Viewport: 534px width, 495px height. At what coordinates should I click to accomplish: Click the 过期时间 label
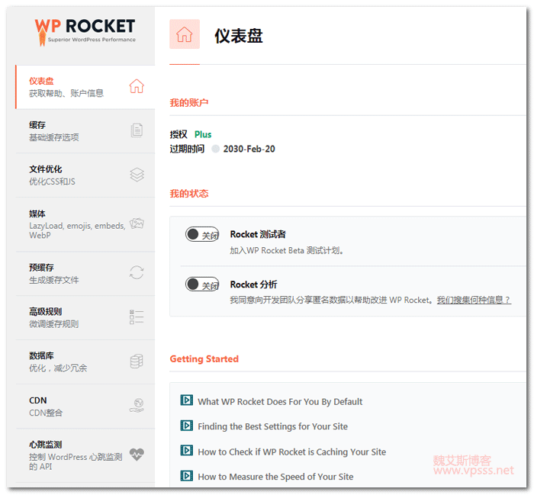187,149
